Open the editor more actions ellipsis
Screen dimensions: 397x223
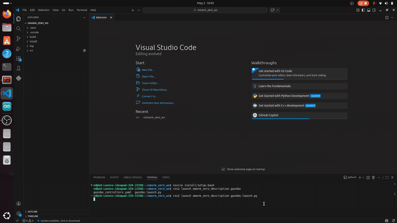(392, 17)
